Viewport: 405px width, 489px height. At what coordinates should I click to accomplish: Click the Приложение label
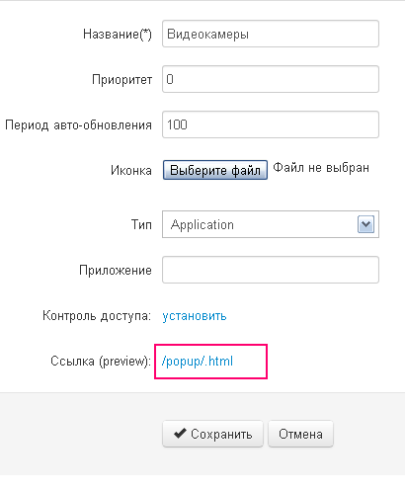[116, 271]
